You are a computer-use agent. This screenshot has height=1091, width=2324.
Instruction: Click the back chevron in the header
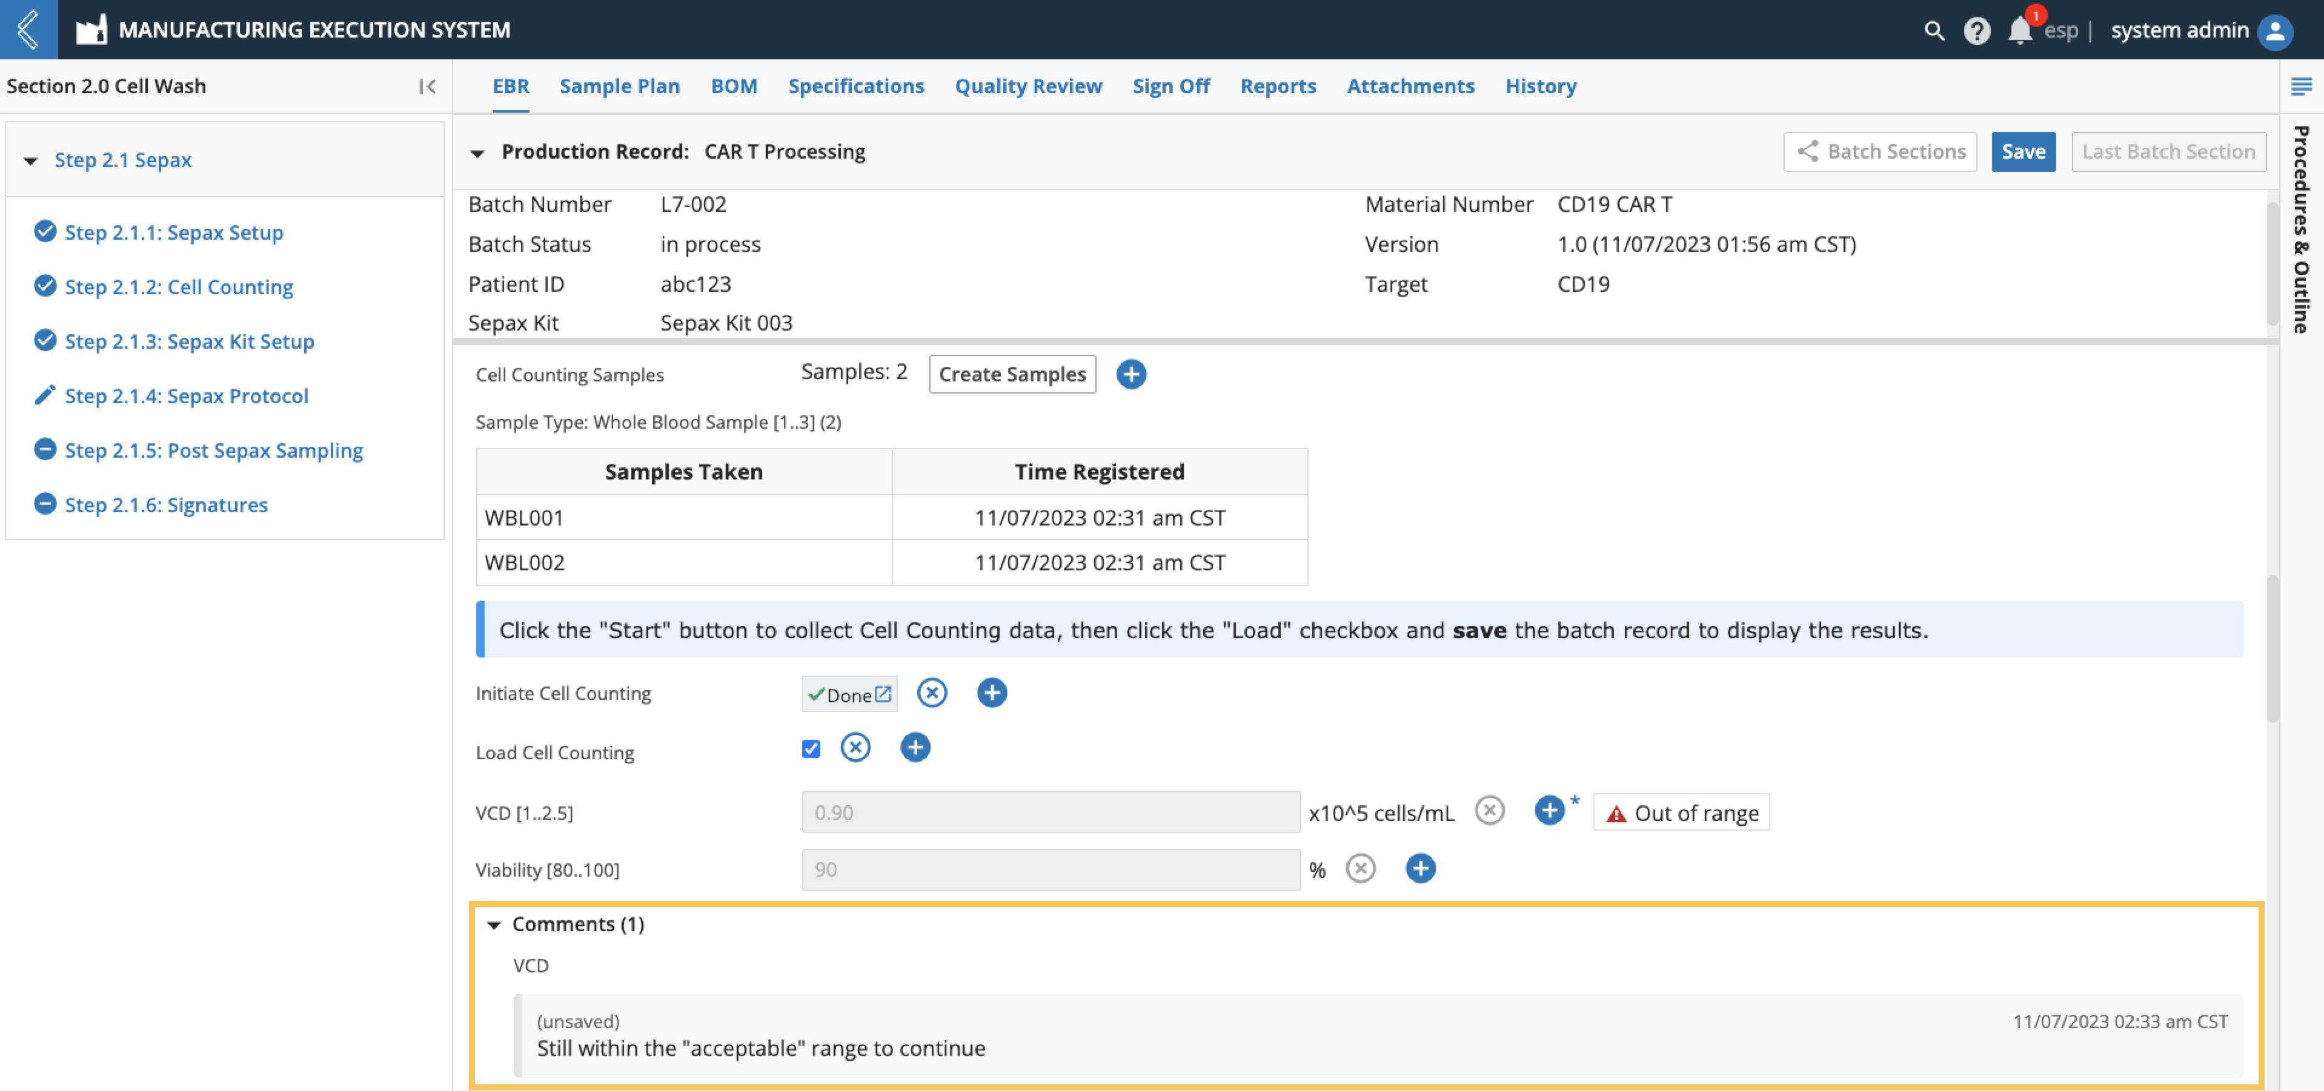28,29
